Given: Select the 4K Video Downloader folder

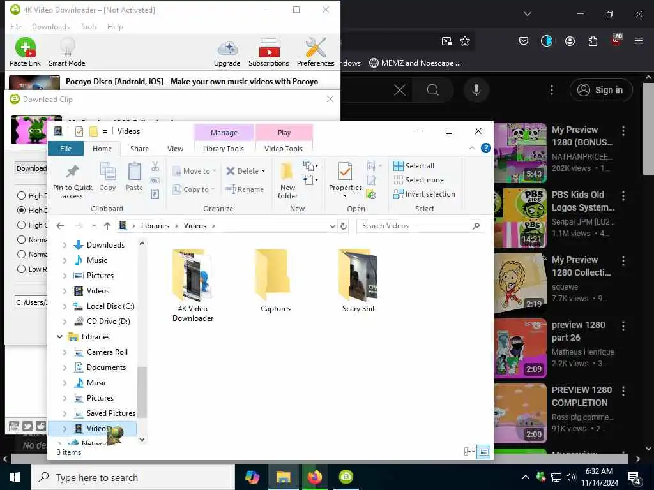Looking at the screenshot, I should 193,286.
